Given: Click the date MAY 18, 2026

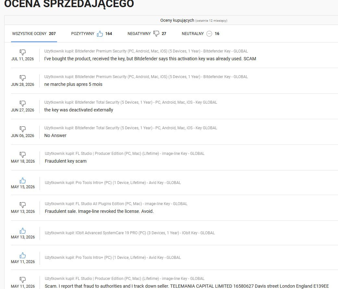Looking at the screenshot, I should point(23,162).
